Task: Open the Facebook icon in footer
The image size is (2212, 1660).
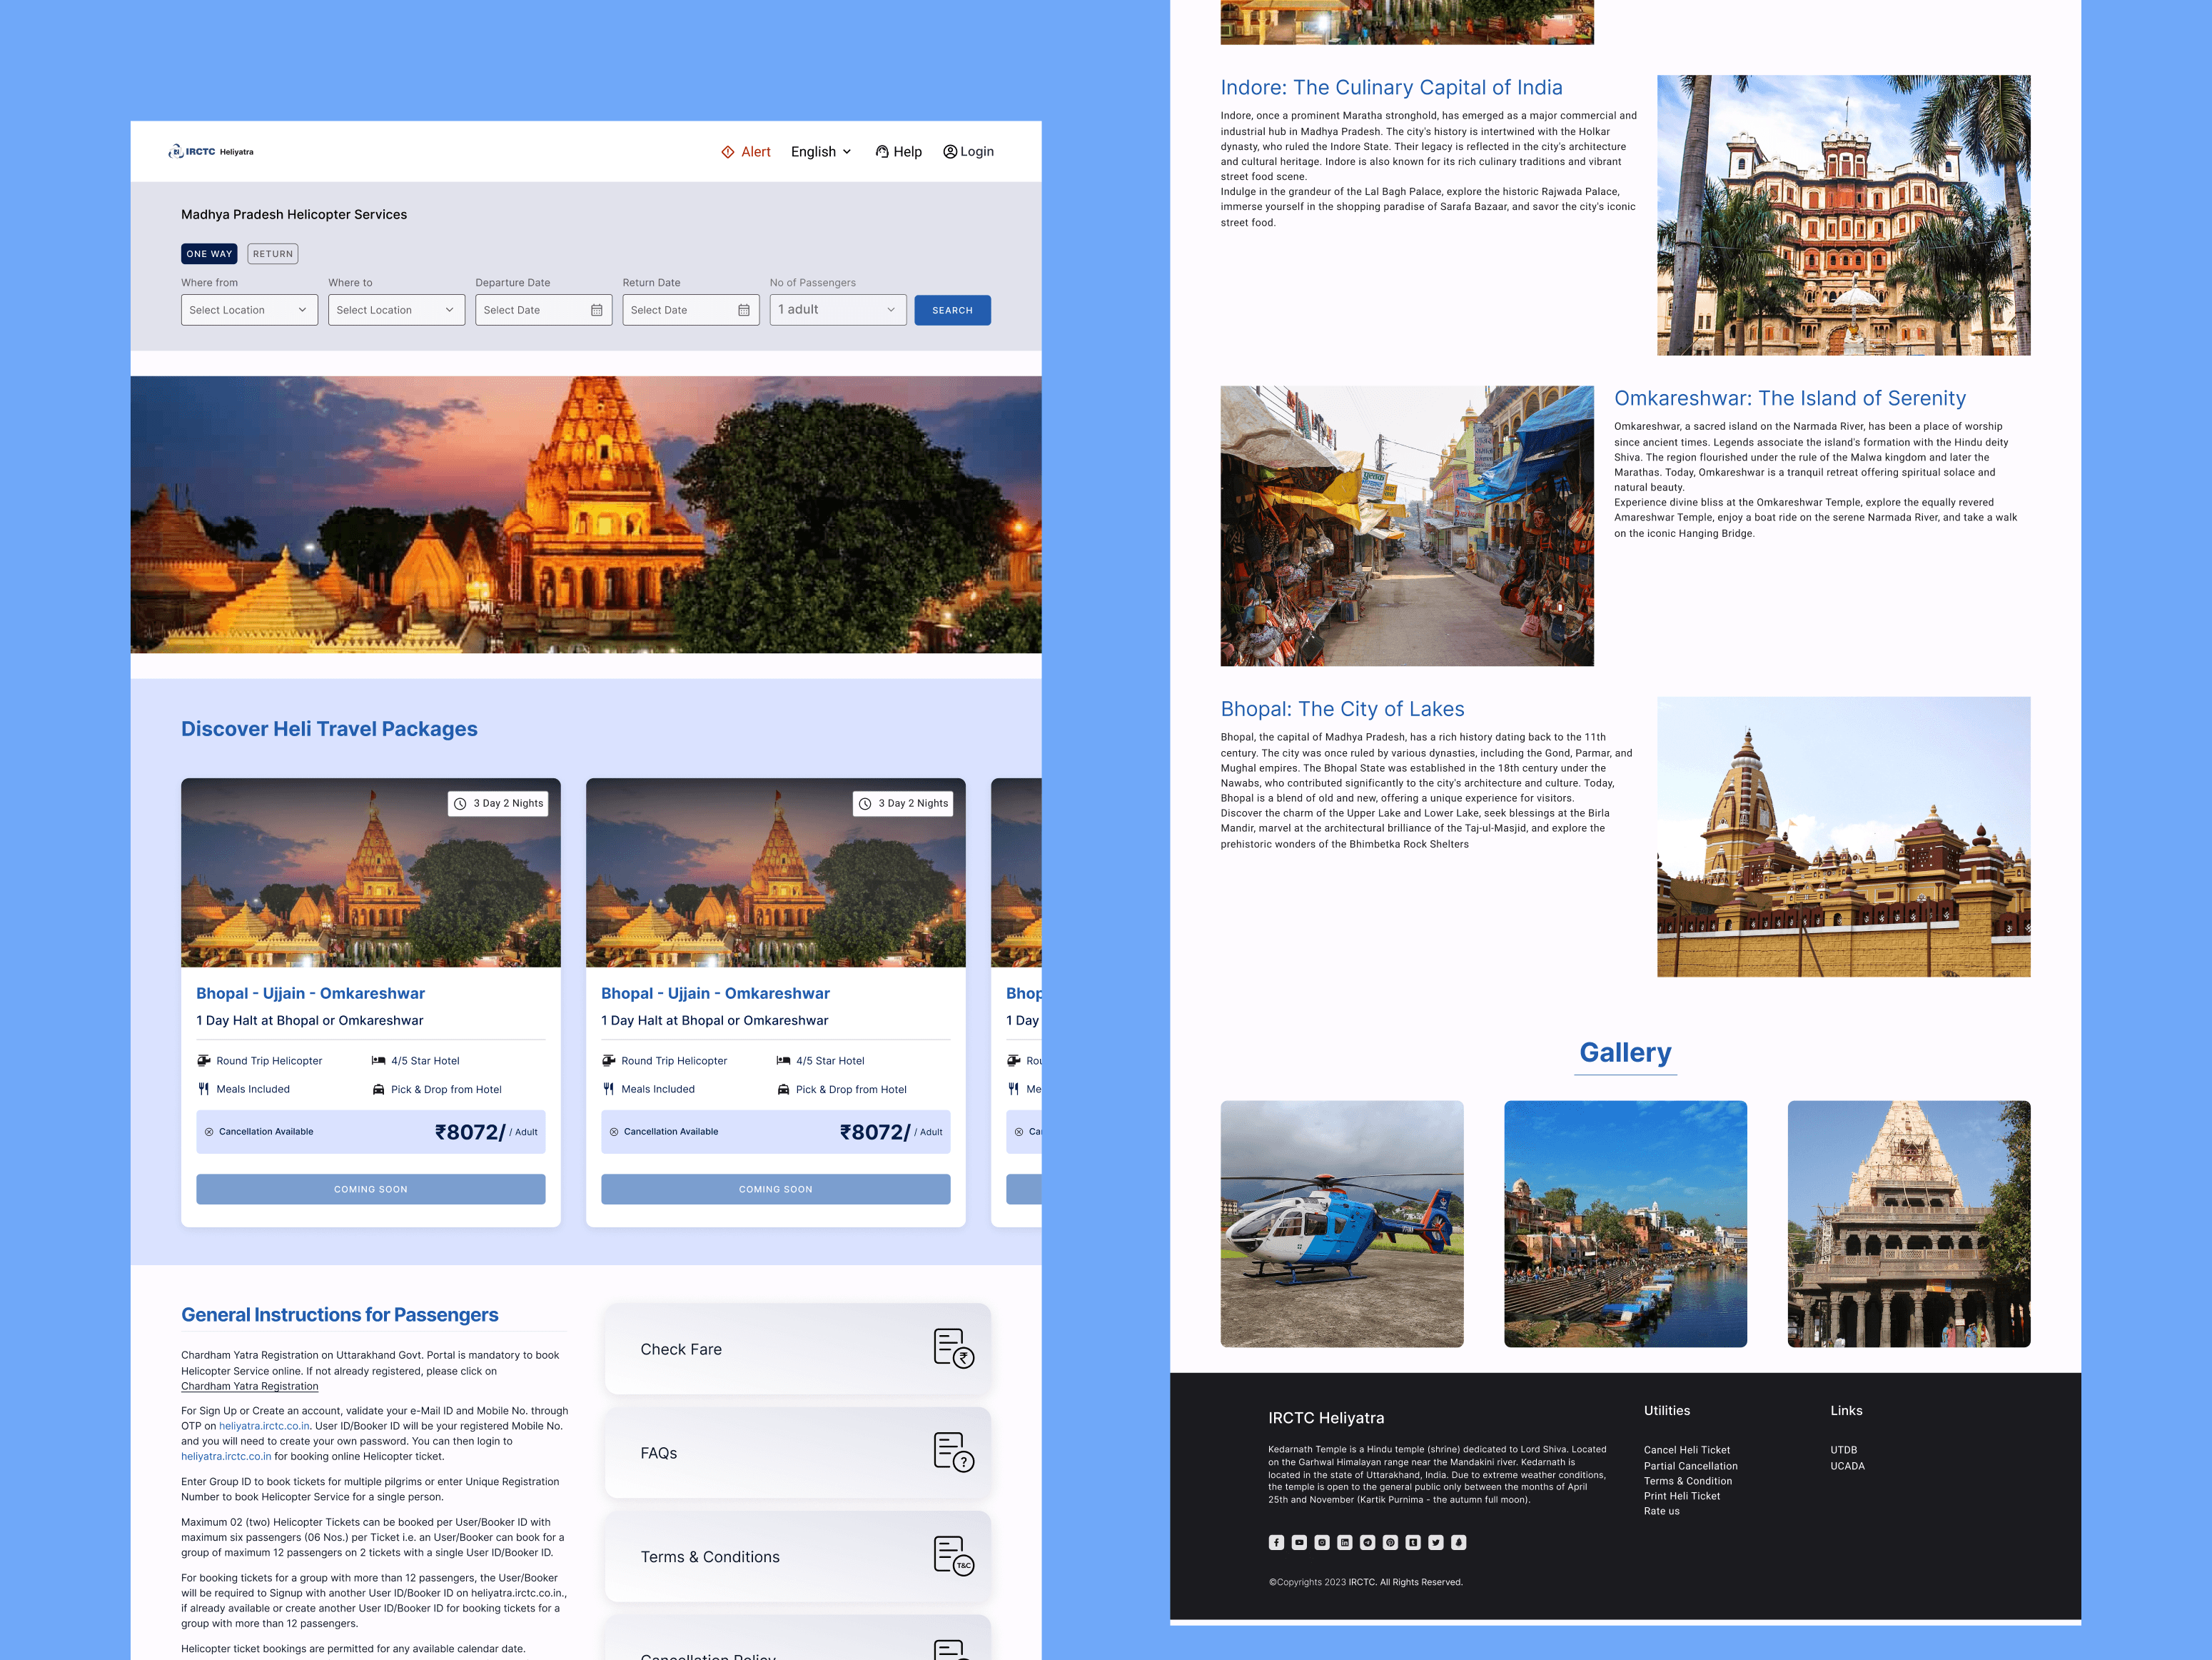Action: click(x=1276, y=1542)
